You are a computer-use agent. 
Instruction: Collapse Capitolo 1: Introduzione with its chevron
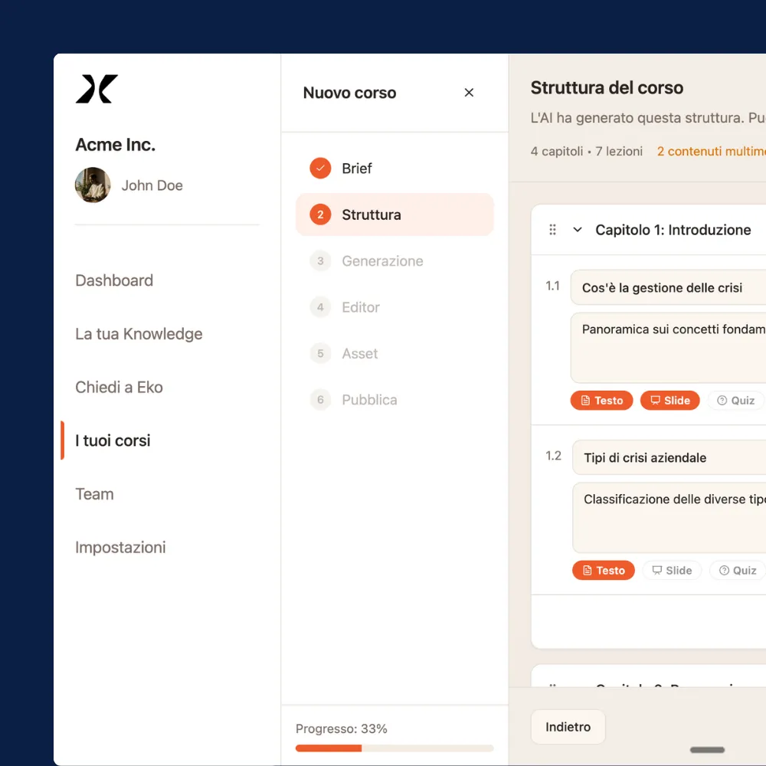576,229
